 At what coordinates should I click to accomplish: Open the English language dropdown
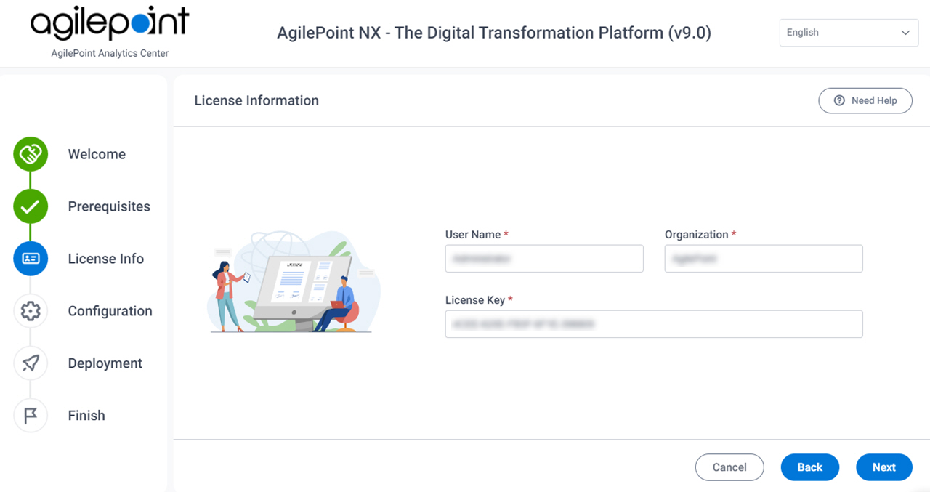click(x=849, y=33)
